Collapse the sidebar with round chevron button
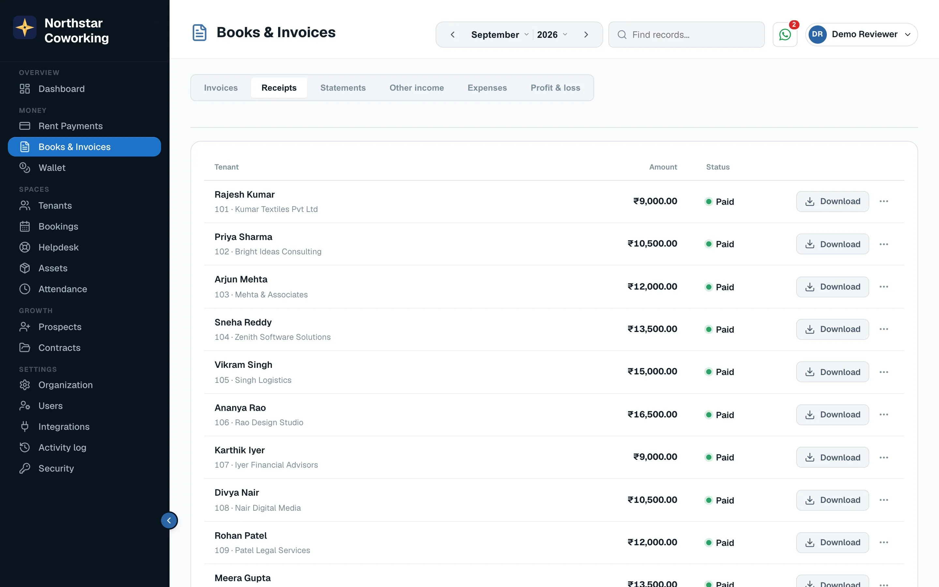939x587 pixels. click(169, 520)
